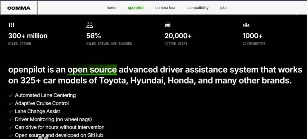This screenshot has height=139, width=307.
Task: Open the jobs nav link
Action: 224,8
